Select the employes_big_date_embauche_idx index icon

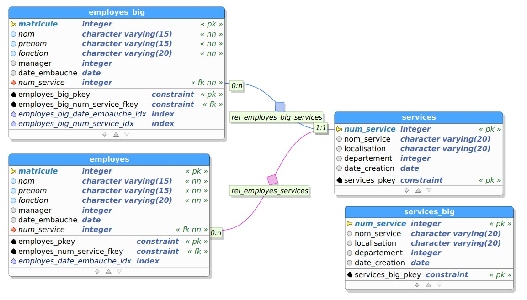pyautogui.click(x=13, y=114)
